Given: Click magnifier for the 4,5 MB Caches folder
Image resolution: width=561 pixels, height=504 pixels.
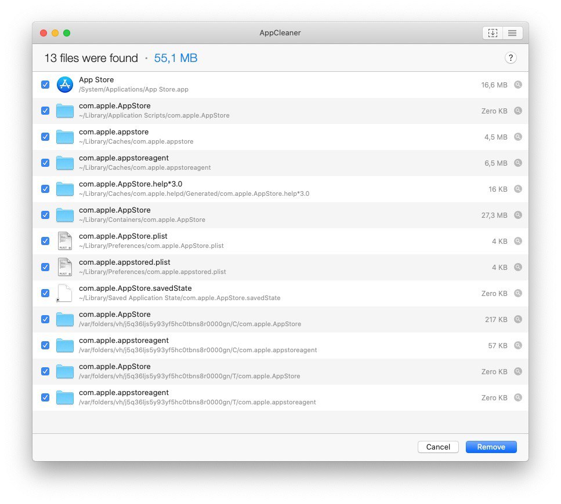Looking at the screenshot, I should [x=517, y=137].
